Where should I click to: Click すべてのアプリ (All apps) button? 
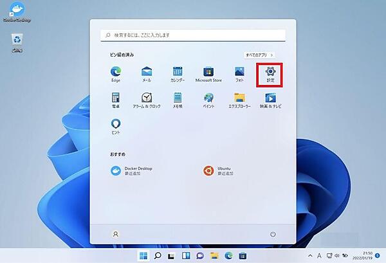coord(259,55)
